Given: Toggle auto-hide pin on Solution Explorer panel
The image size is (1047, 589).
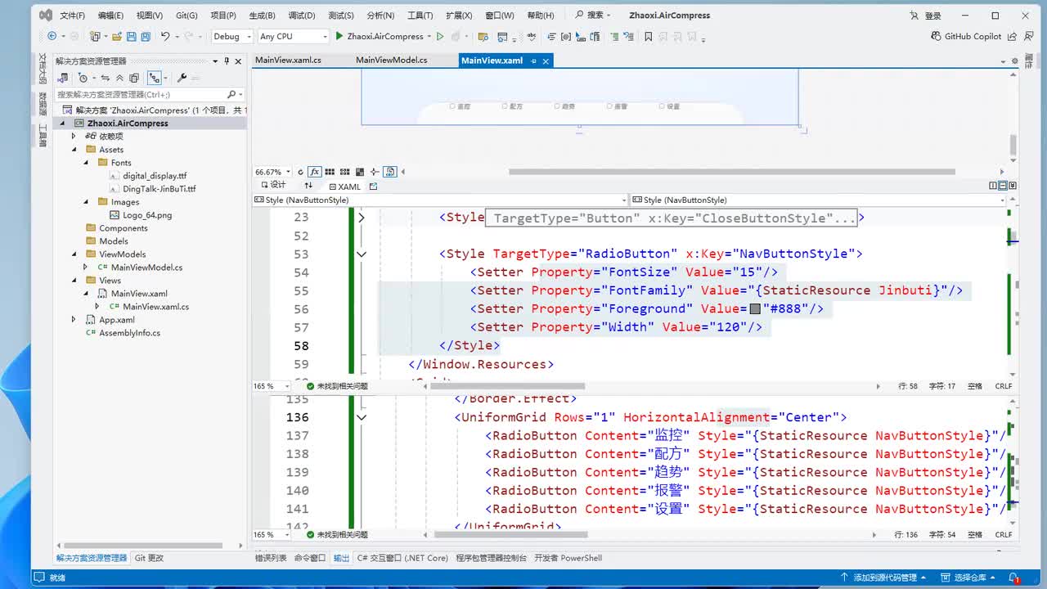Looking at the screenshot, I should (x=227, y=61).
